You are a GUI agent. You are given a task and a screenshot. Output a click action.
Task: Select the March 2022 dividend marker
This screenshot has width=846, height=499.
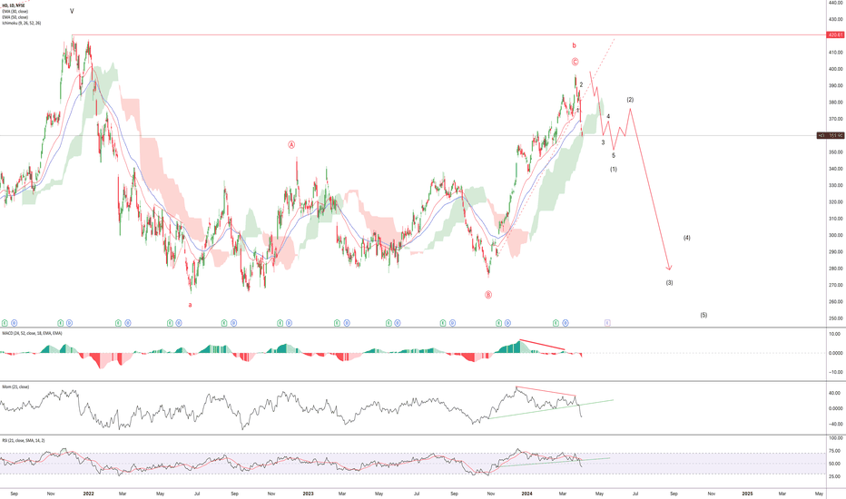point(128,323)
